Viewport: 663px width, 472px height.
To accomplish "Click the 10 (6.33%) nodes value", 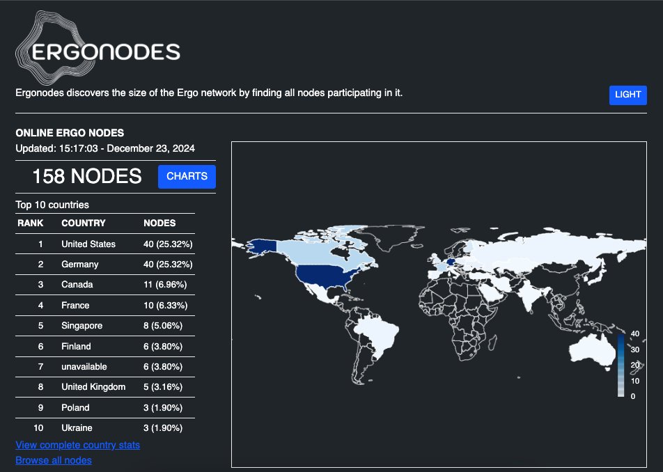I will point(165,305).
